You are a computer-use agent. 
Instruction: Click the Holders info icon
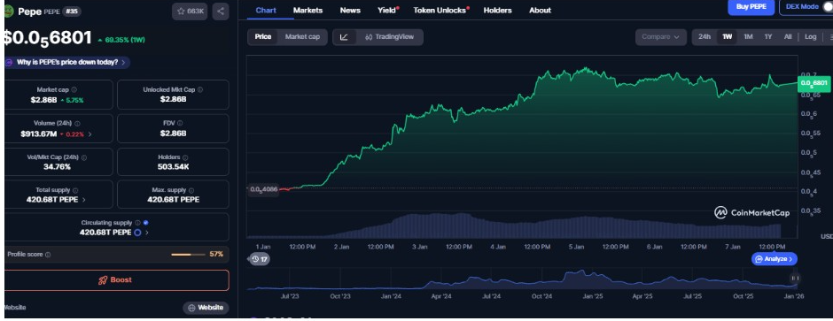[x=185, y=157]
